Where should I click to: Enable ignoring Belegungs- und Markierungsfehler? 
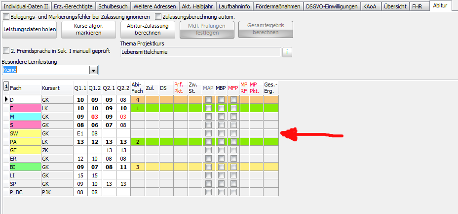(x=7, y=17)
